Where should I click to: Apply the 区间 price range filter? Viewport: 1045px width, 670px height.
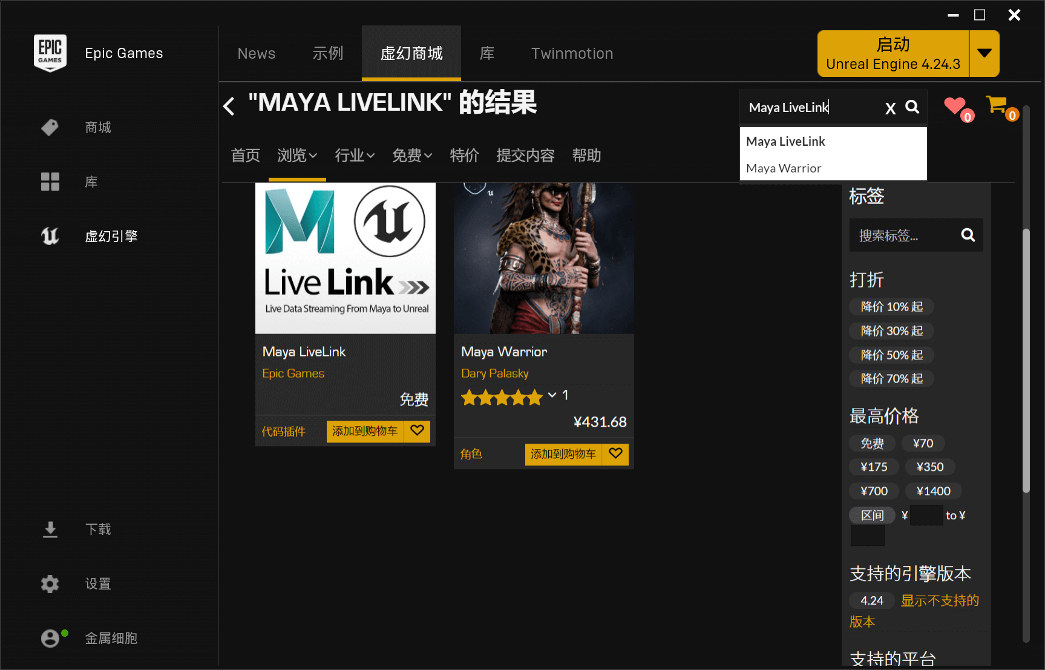coord(872,515)
